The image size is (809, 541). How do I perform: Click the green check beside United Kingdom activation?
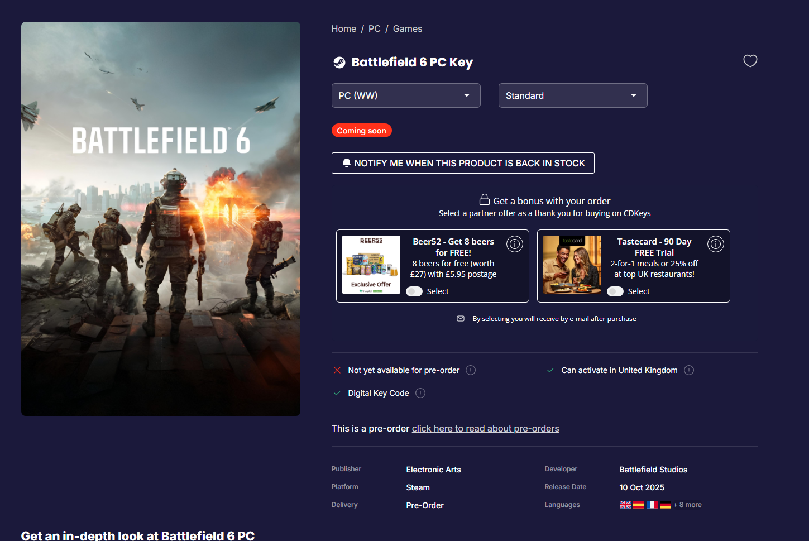550,370
